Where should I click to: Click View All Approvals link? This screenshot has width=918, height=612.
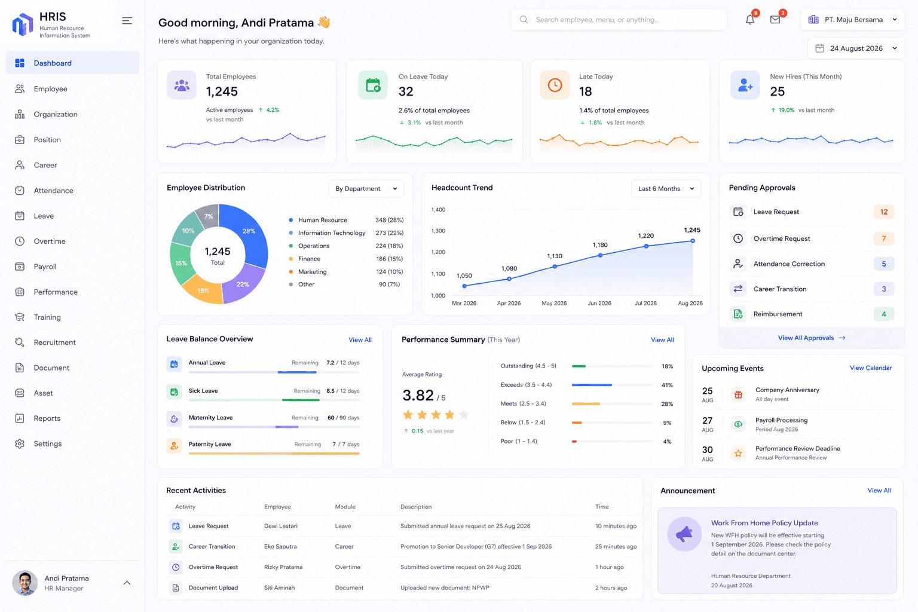pyautogui.click(x=812, y=338)
